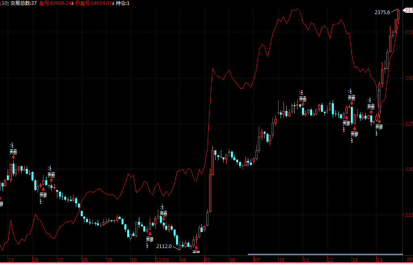
Task: Click the 13 date label
Action: pos(354,260)
